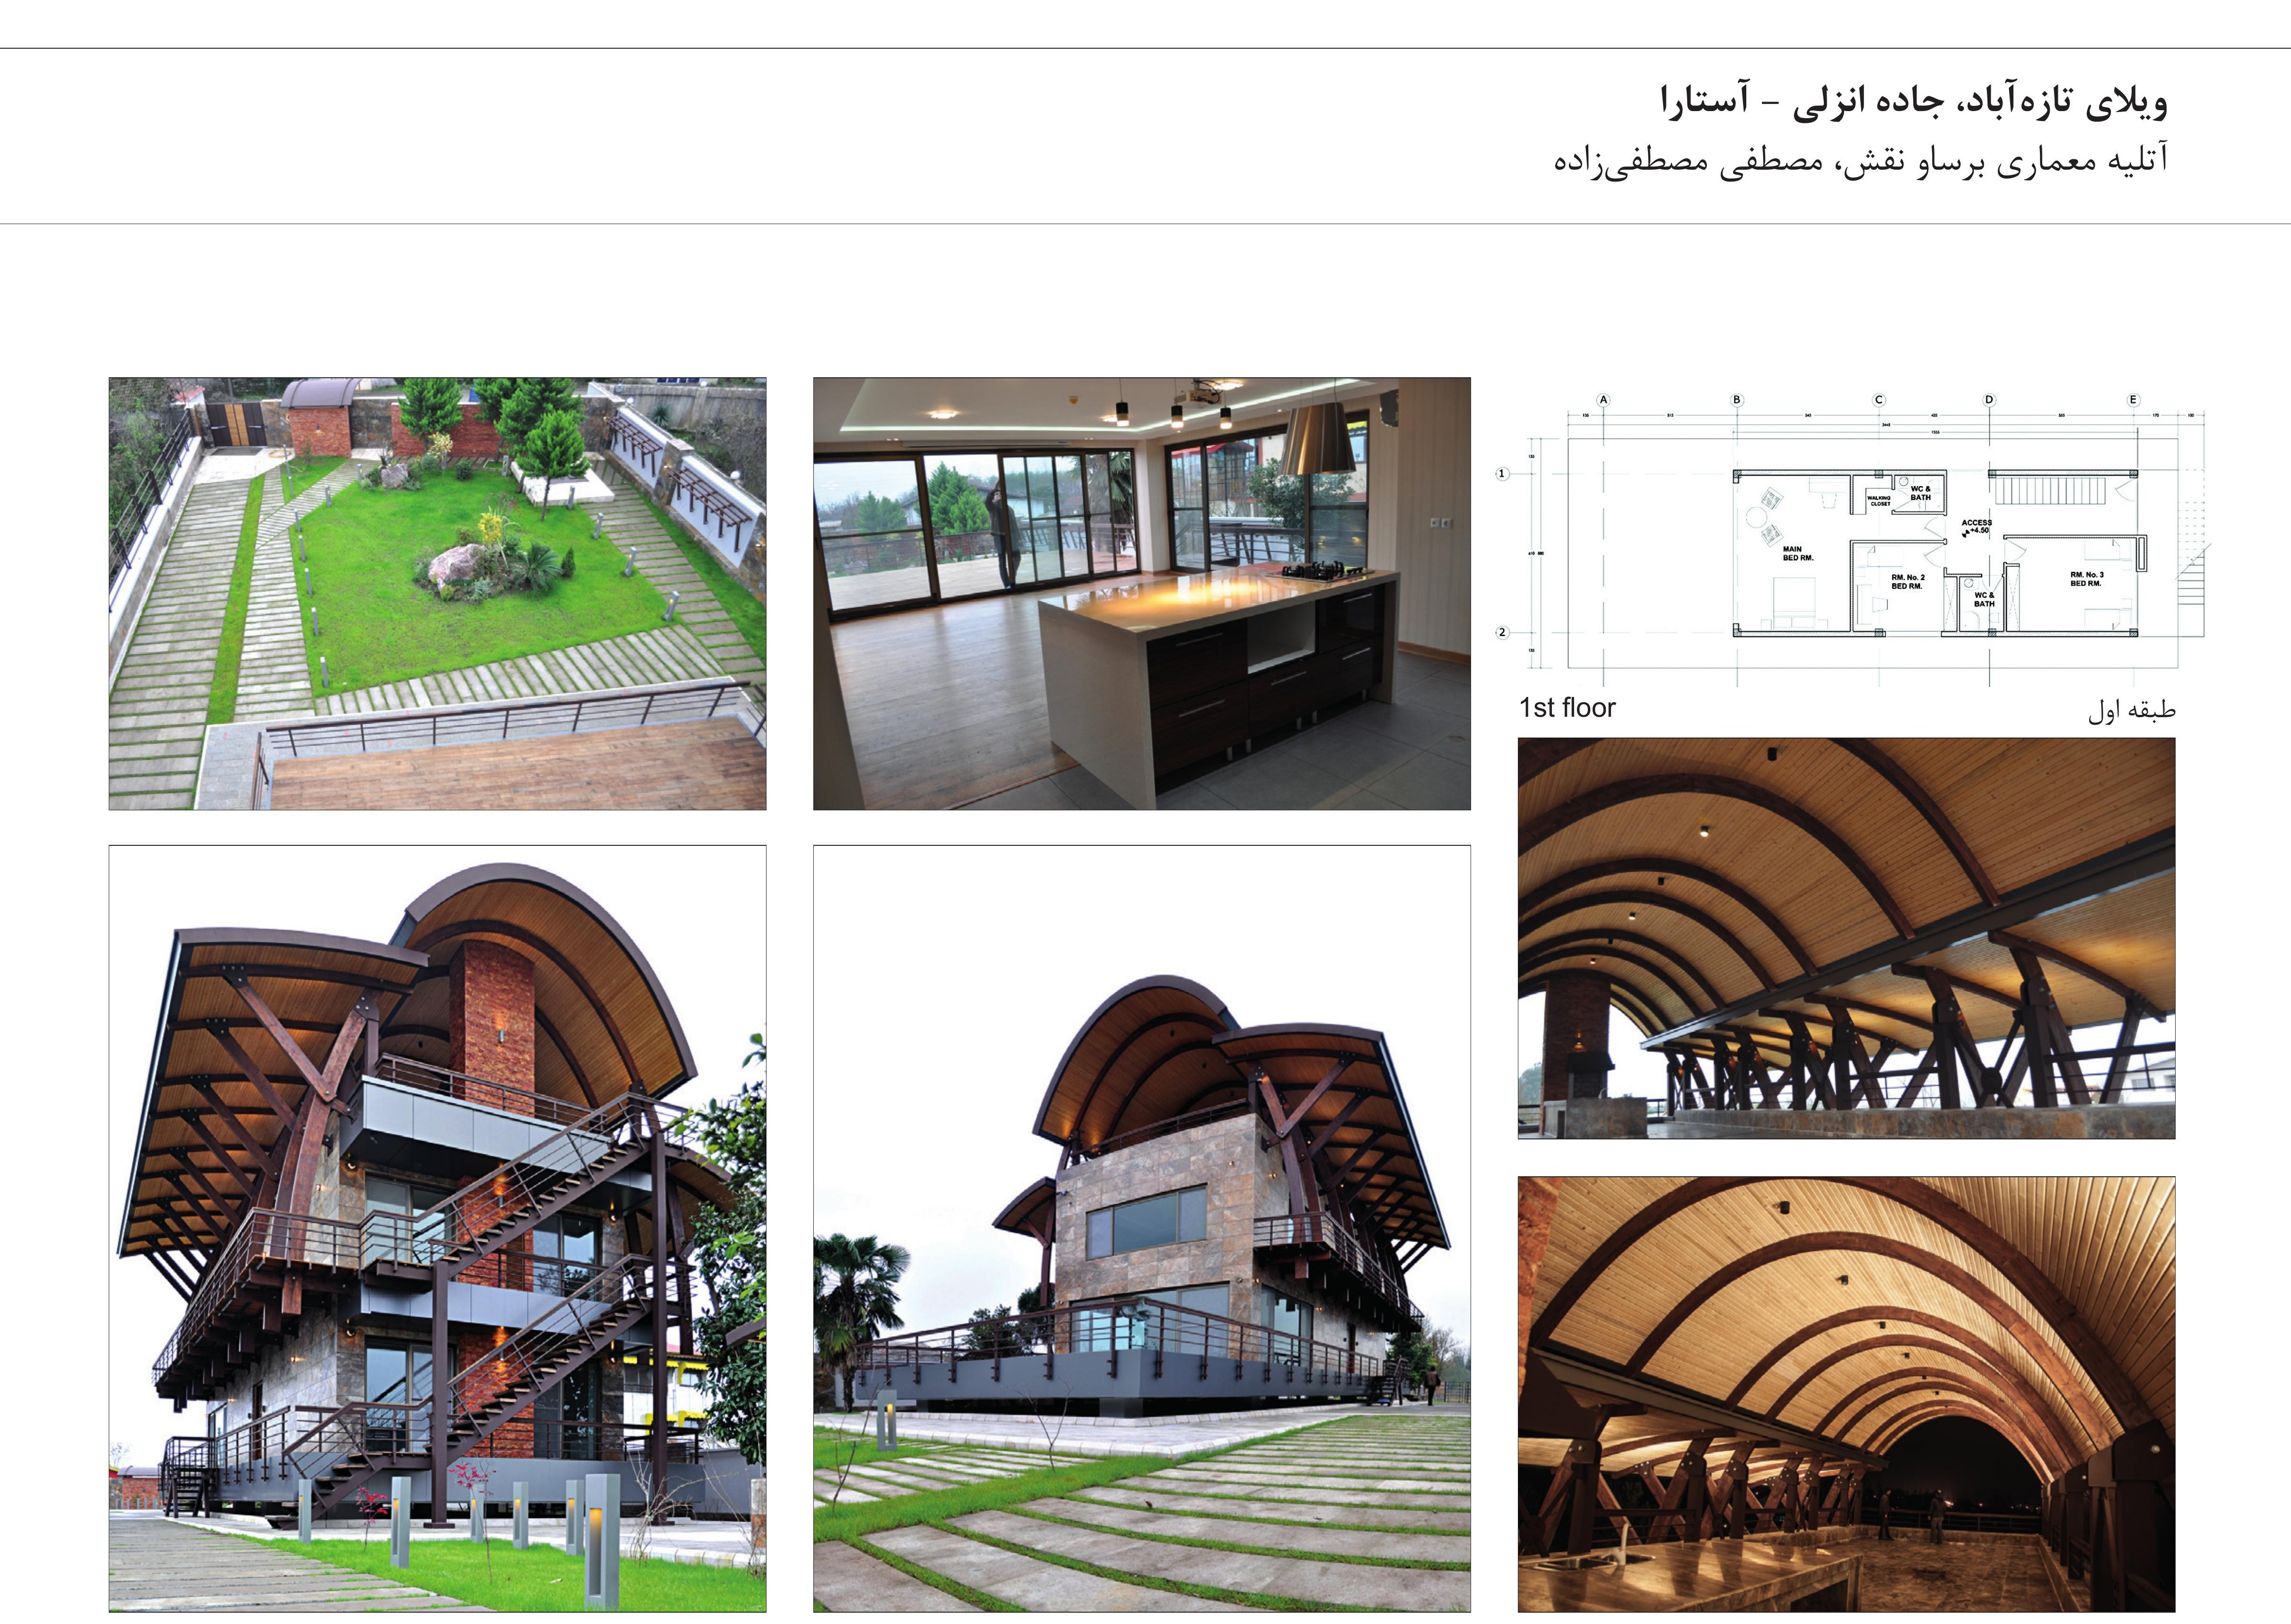Click grid axis marker E

tap(2133, 400)
